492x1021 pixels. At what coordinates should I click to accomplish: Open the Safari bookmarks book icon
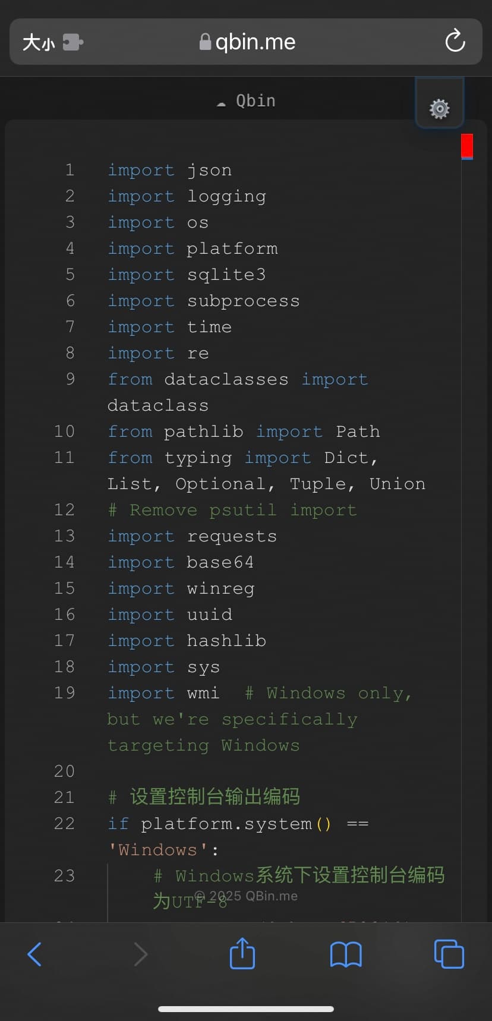[x=346, y=954]
